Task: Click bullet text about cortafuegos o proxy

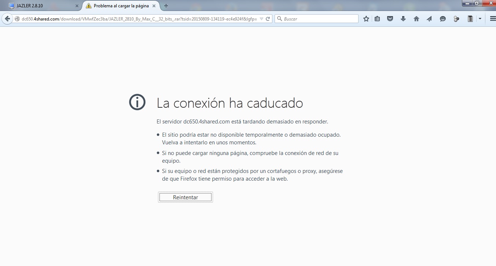Action: (252, 175)
